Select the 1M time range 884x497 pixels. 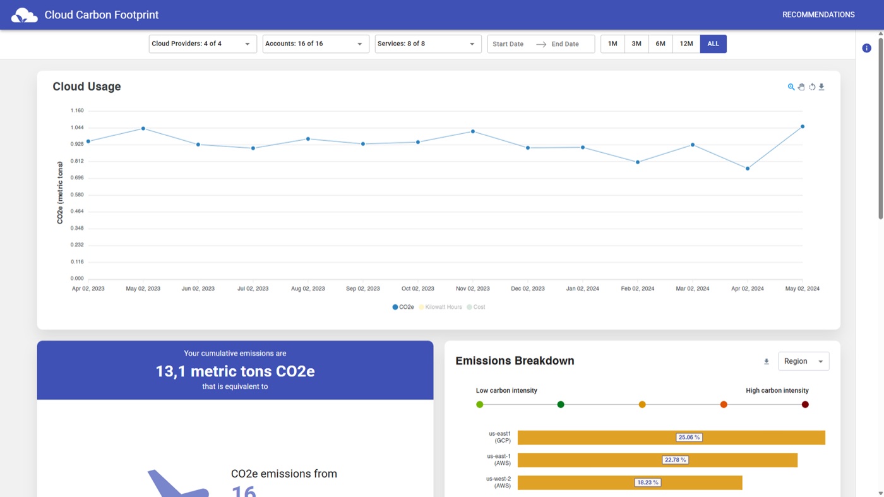pyautogui.click(x=612, y=44)
